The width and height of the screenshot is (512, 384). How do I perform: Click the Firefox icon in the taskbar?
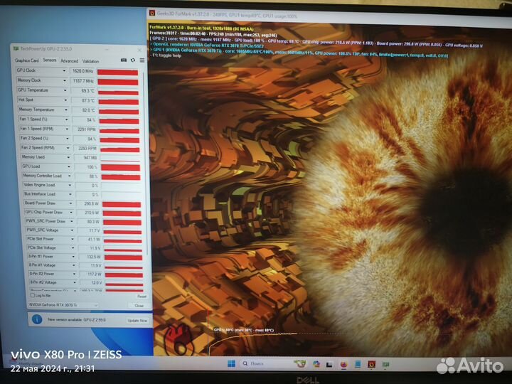(343, 364)
